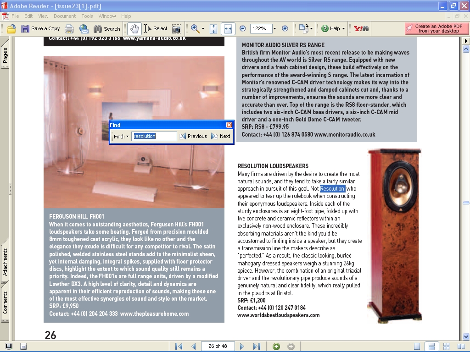The width and height of the screenshot is (470, 352).
Task: Open the Pages side tab
Action: click(5, 56)
